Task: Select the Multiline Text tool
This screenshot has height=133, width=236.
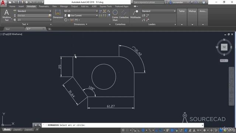Action: [7, 15]
